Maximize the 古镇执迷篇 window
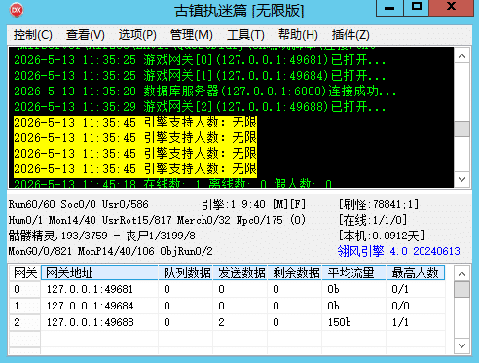 pyautogui.click(x=417, y=7)
